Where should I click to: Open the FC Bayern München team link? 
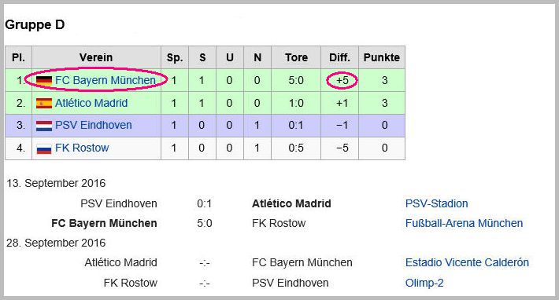[106, 80]
